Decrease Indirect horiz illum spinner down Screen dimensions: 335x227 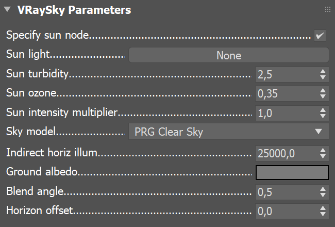(x=323, y=156)
